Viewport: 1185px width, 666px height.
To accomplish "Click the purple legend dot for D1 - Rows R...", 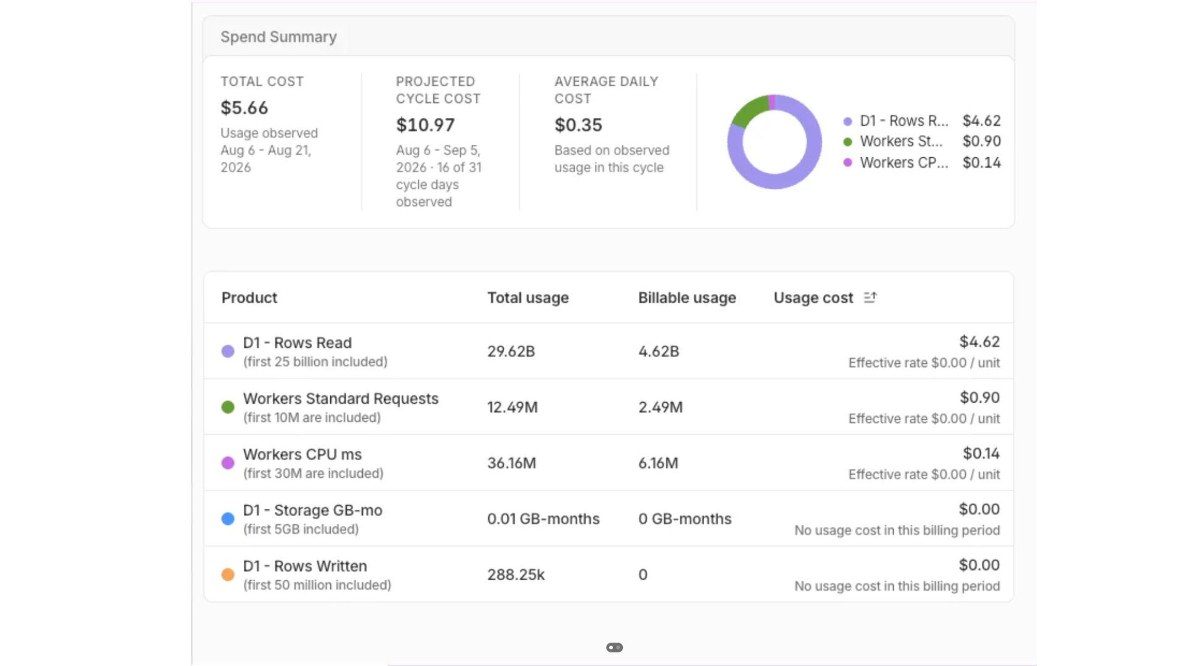I will tap(848, 121).
